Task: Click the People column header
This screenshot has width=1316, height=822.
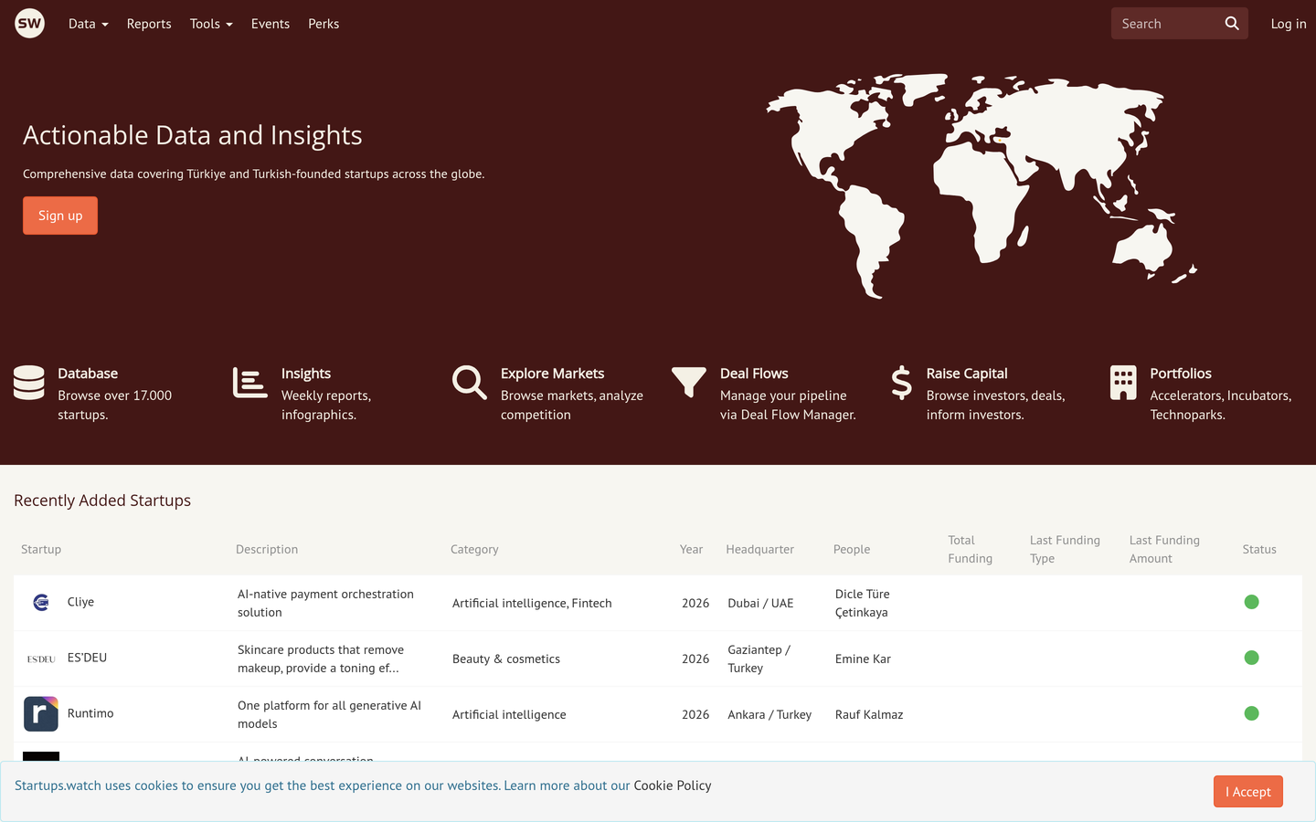Action: tap(852, 549)
